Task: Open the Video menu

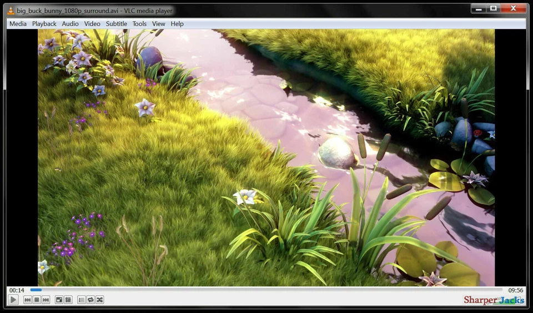Action: [x=92, y=24]
